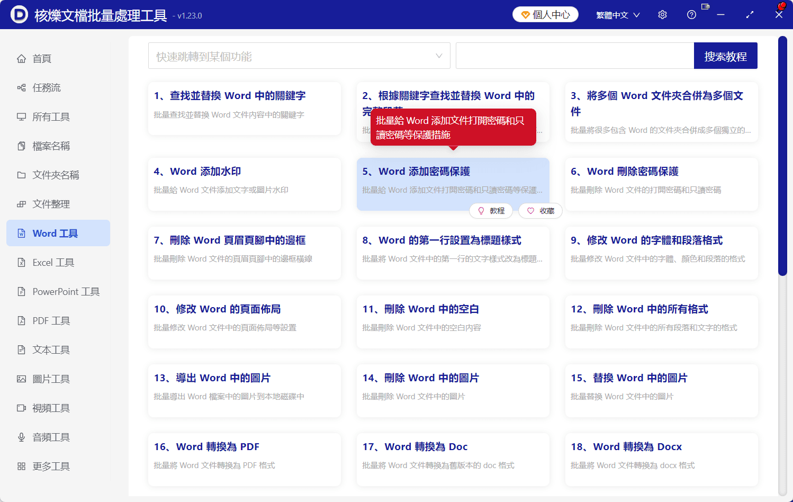Click the 更多工具 grid icon in sidebar
This screenshot has width=793, height=502.
[21, 466]
